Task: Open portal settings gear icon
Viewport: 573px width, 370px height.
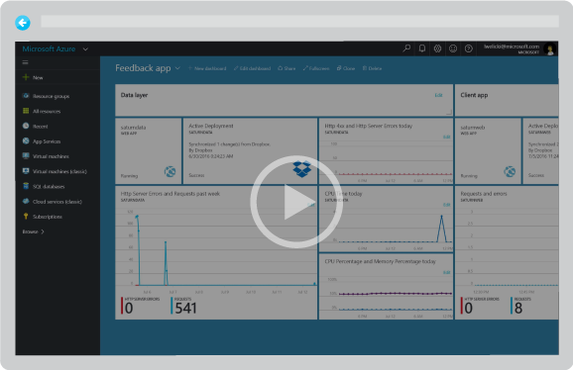Action: point(437,48)
